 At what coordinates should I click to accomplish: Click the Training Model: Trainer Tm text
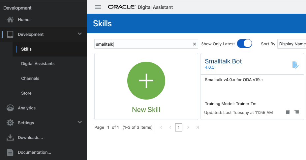(230, 103)
